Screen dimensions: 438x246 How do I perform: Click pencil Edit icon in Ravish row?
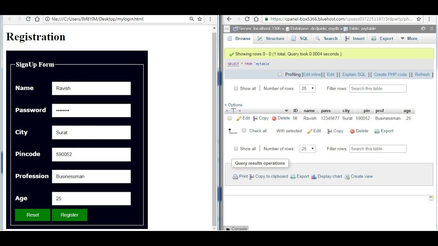click(x=239, y=119)
